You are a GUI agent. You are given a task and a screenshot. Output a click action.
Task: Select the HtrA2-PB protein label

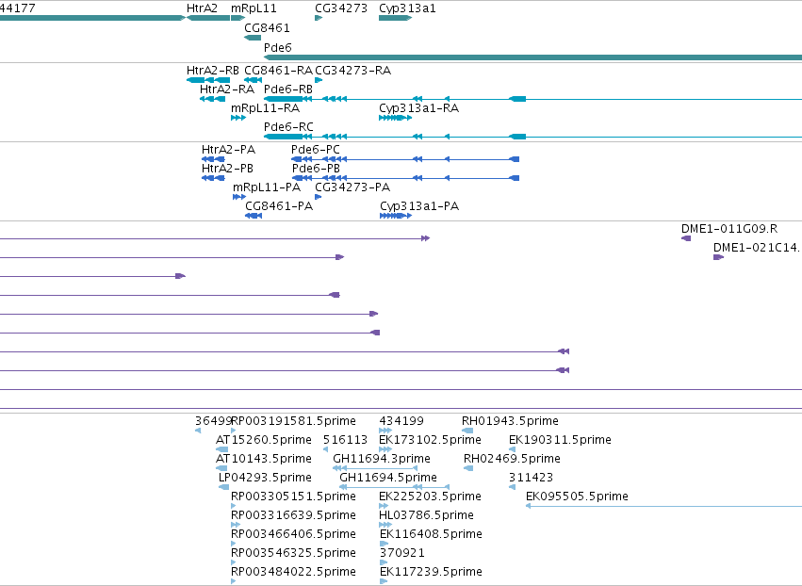click(x=228, y=169)
